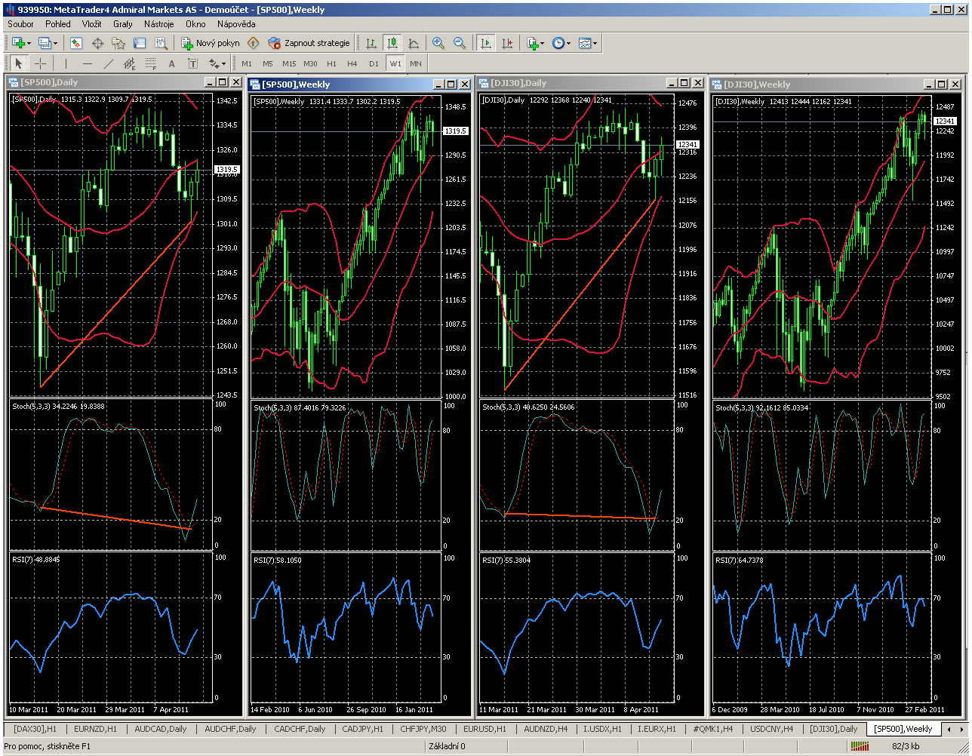This screenshot has width=972, height=756.
Task: Set timeframe to MN
Action: pos(416,63)
